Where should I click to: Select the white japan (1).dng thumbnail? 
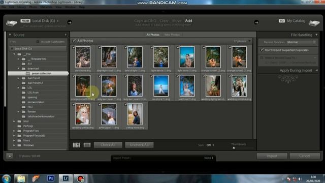[x=109, y=114]
